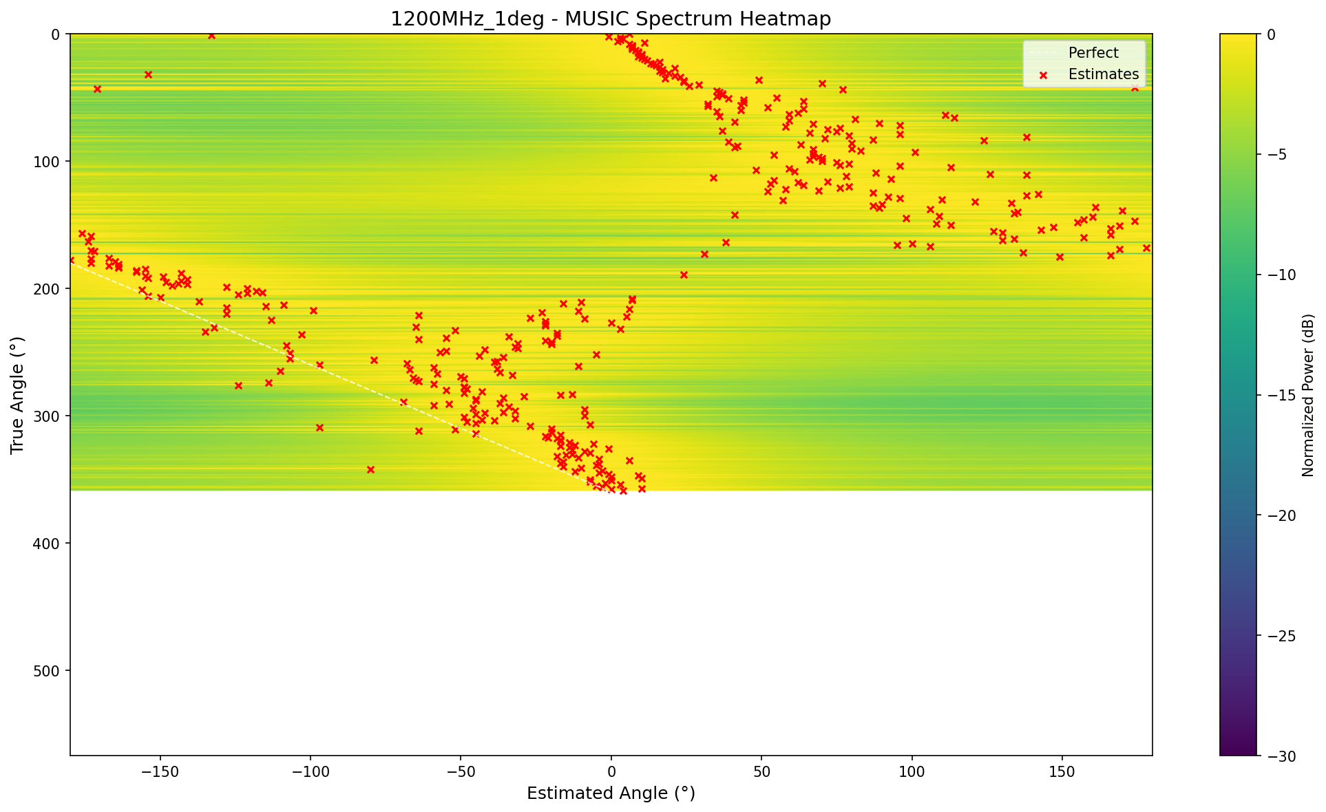The width and height of the screenshot is (1326, 812).
Task: Click the red x marker in legend
Action: [1043, 74]
